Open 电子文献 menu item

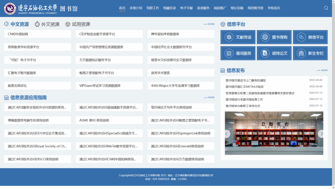coord(186,8)
